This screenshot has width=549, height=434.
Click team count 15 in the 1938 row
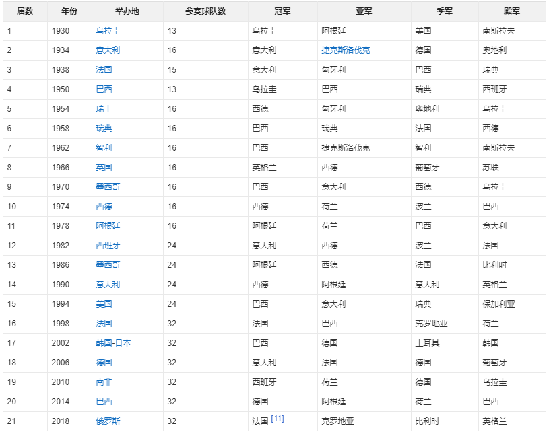(x=172, y=69)
